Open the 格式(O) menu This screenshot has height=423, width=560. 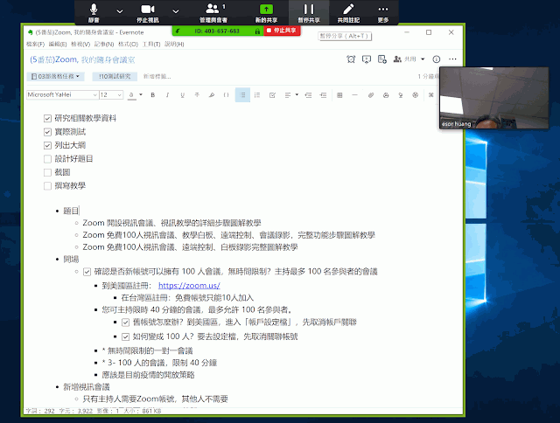128,45
